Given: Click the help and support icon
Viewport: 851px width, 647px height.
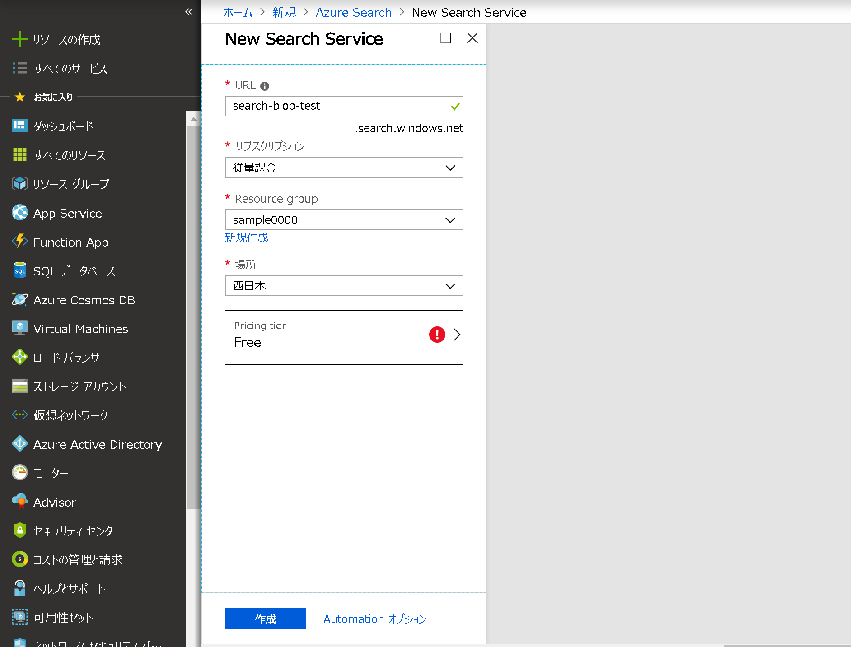Looking at the screenshot, I should click(19, 588).
